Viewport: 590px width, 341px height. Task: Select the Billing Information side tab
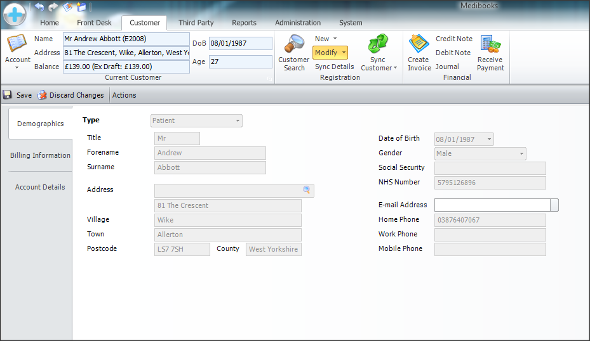40,155
